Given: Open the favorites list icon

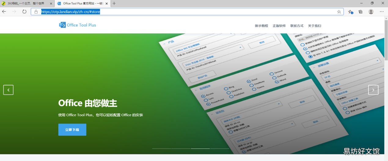Looking at the screenshot, I should (x=351, y=12).
